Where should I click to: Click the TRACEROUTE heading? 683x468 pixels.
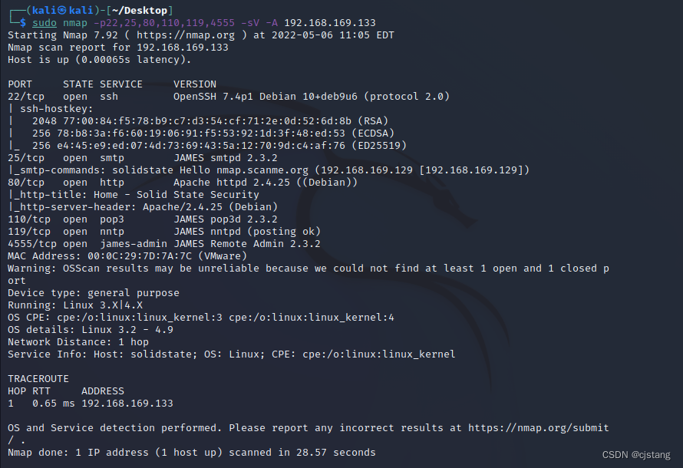coord(38,379)
